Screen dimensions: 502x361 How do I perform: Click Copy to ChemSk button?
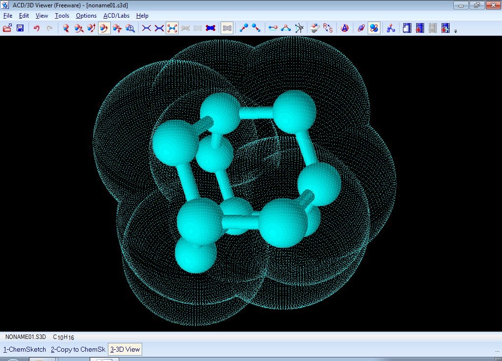pos(77,349)
